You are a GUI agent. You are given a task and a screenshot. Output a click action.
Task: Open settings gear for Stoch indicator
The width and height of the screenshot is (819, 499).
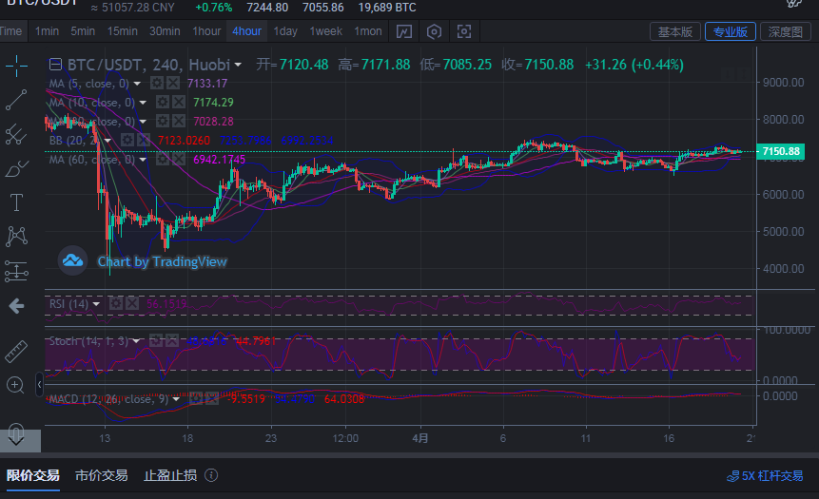156,341
